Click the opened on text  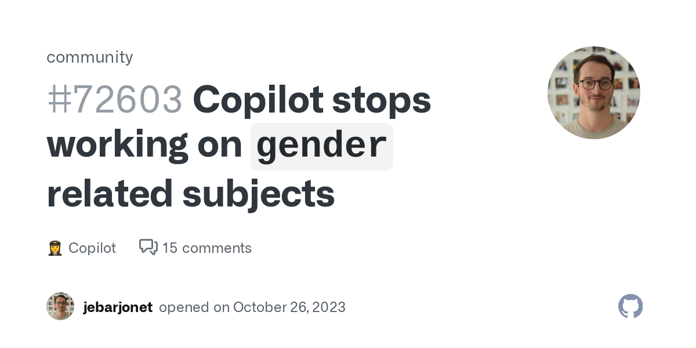(x=194, y=307)
